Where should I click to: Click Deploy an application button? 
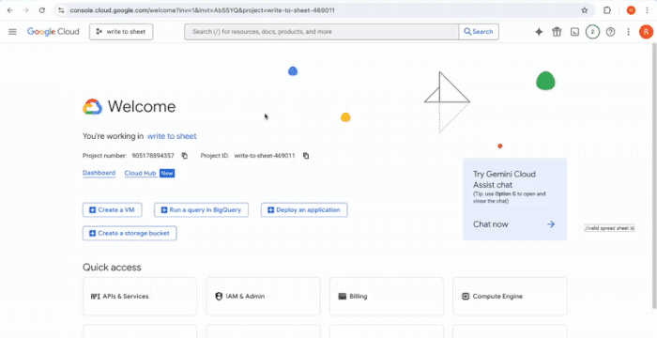point(304,210)
